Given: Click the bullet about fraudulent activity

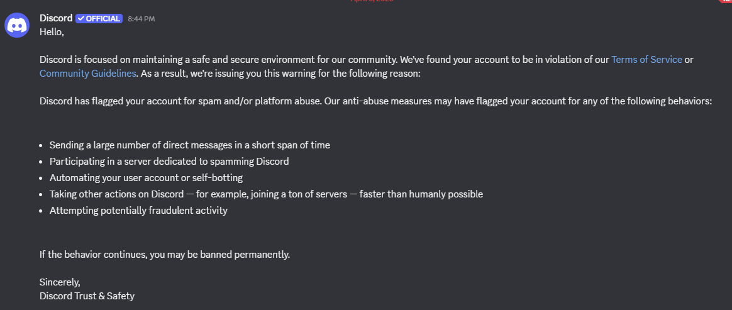Looking at the screenshot, I should tap(138, 211).
